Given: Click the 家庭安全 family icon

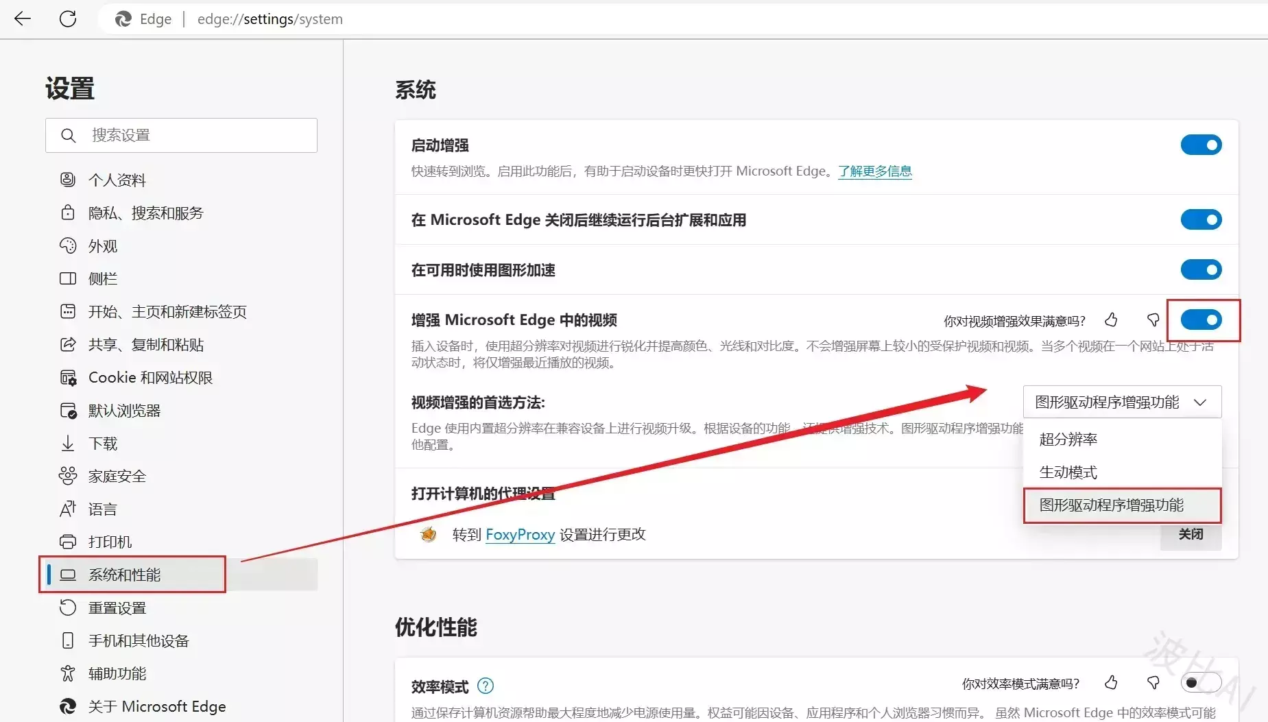Looking at the screenshot, I should click(68, 476).
